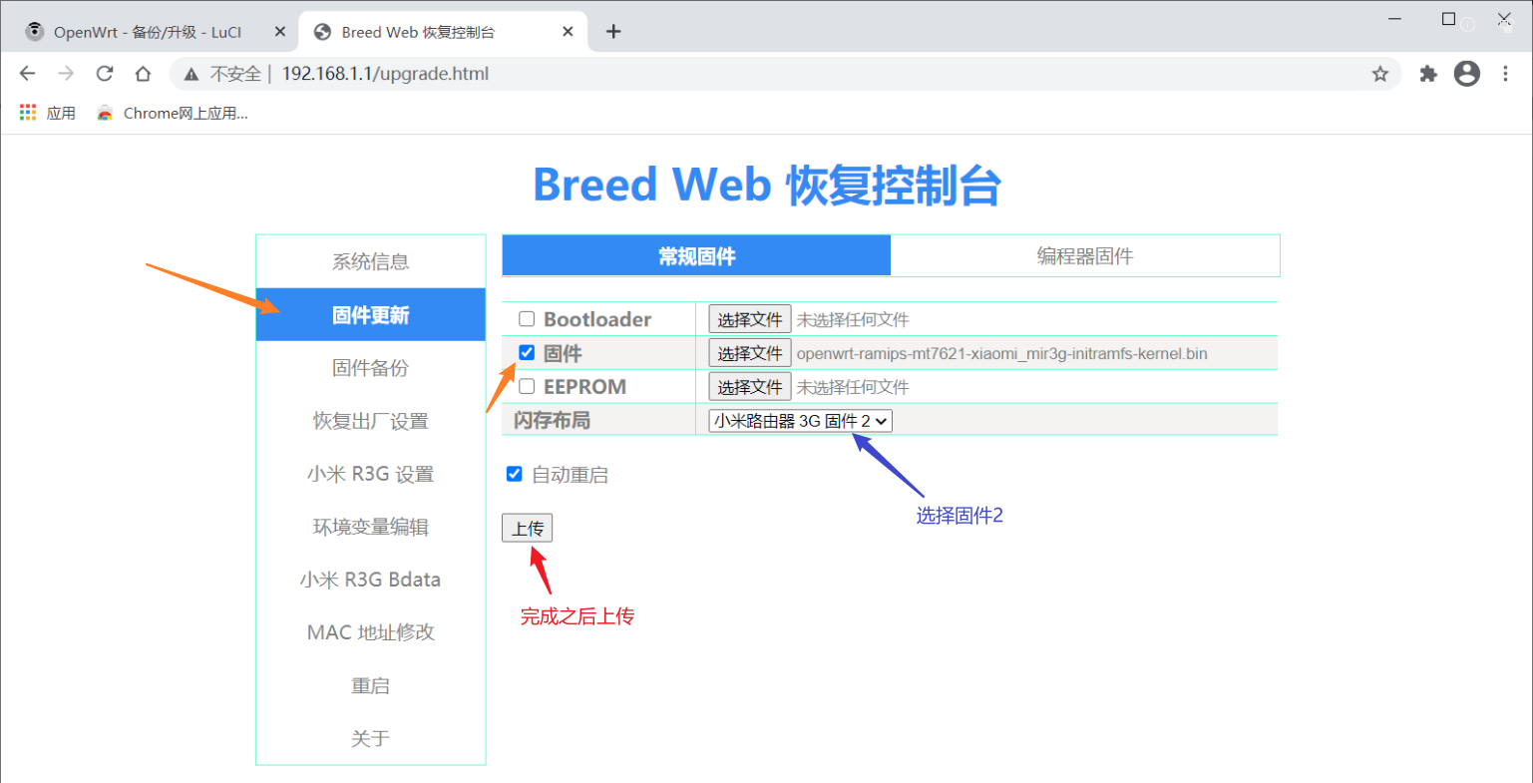1533x783 pixels.
Task: Open the Chrome网上应用 bookmark
Action: click(x=173, y=114)
